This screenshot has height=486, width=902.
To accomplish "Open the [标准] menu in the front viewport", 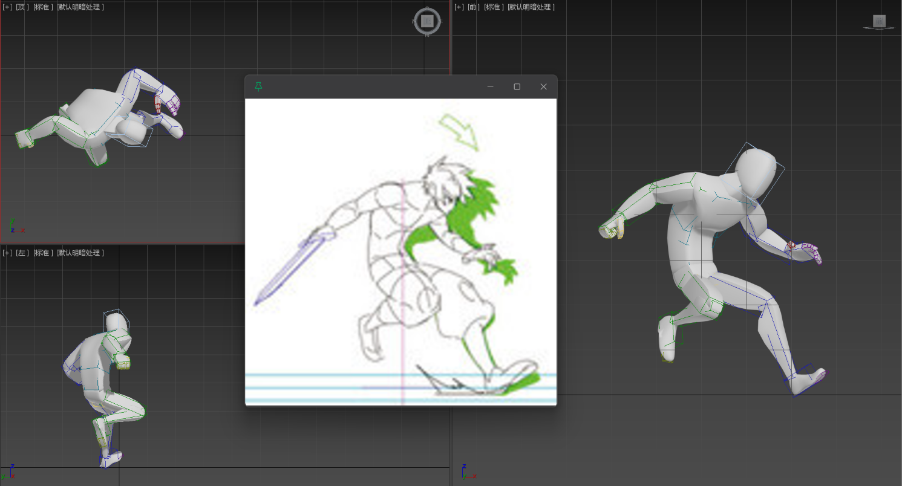I will [x=494, y=7].
